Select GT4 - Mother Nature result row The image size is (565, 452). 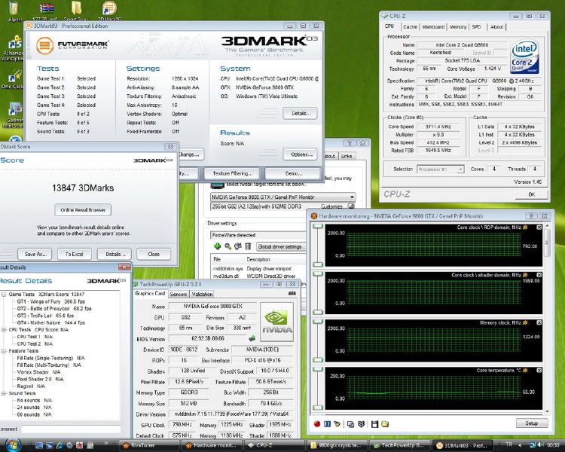pos(50,322)
